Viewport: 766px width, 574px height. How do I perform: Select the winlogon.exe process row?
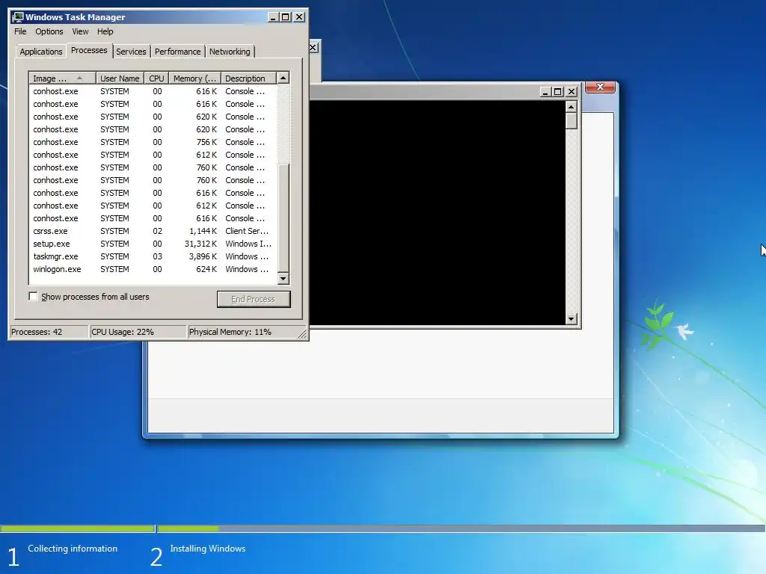(153, 269)
